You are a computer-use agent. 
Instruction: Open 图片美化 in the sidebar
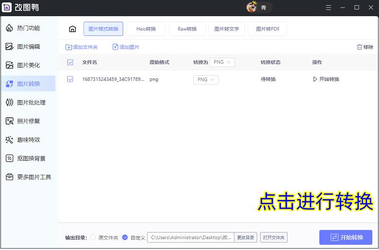28,65
